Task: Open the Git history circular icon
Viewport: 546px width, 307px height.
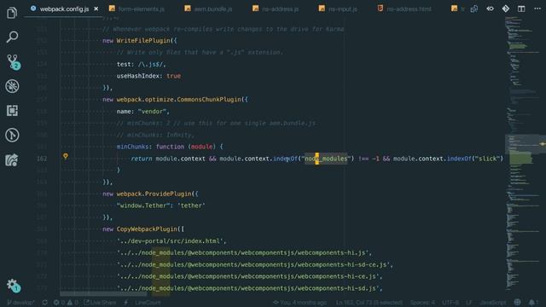Action: (x=12, y=135)
